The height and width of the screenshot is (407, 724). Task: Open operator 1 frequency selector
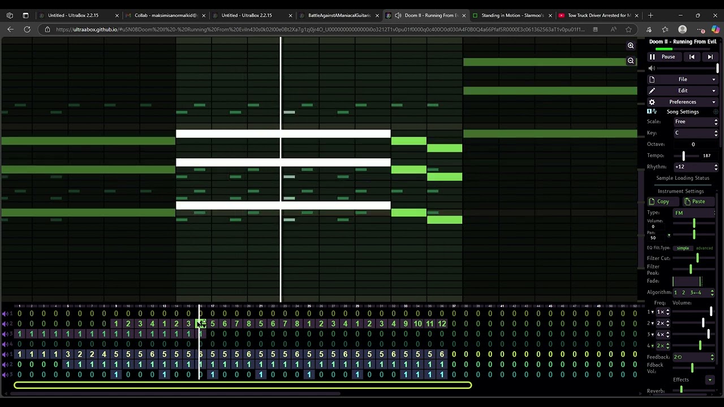(x=662, y=312)
